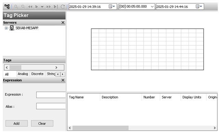This screenshot has height=132, width=219.
Task: Click the fast-forward double-arrow icon
Action: click(x=49, y=6)
